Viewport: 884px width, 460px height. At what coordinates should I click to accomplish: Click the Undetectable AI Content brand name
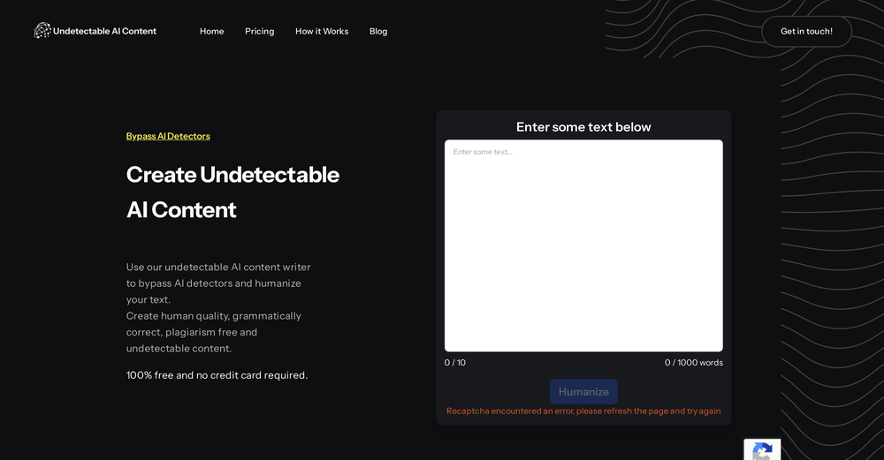coord(104,31)
